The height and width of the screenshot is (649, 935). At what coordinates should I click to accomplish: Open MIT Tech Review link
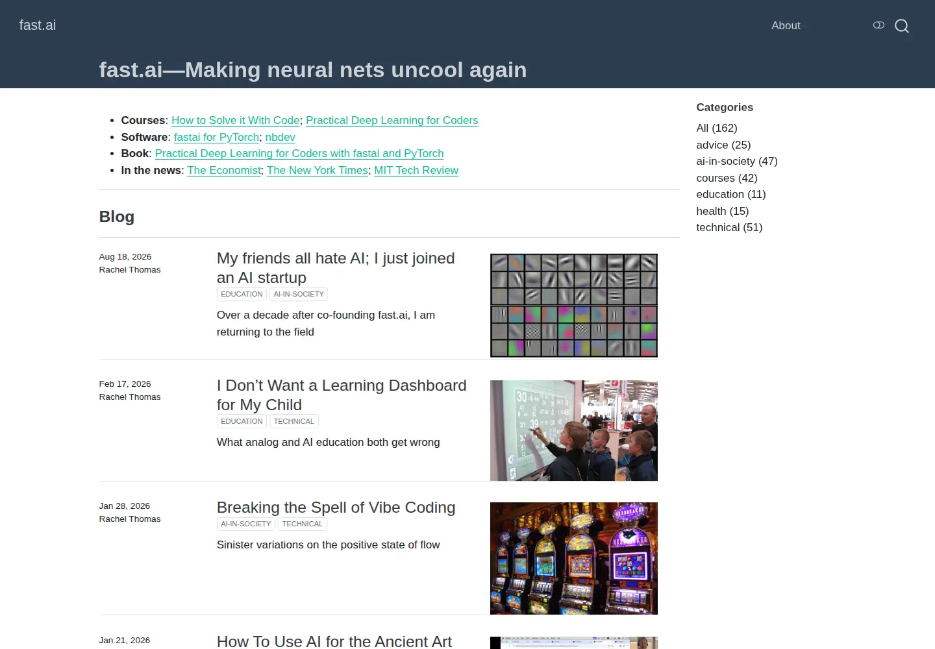tap(416, 170)
